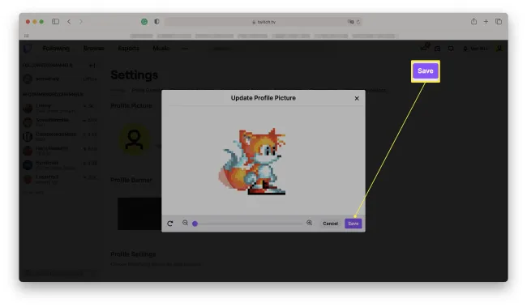Click the Get Bits button
This screenshot has height=307, width=527.
(x=476, y=49)
